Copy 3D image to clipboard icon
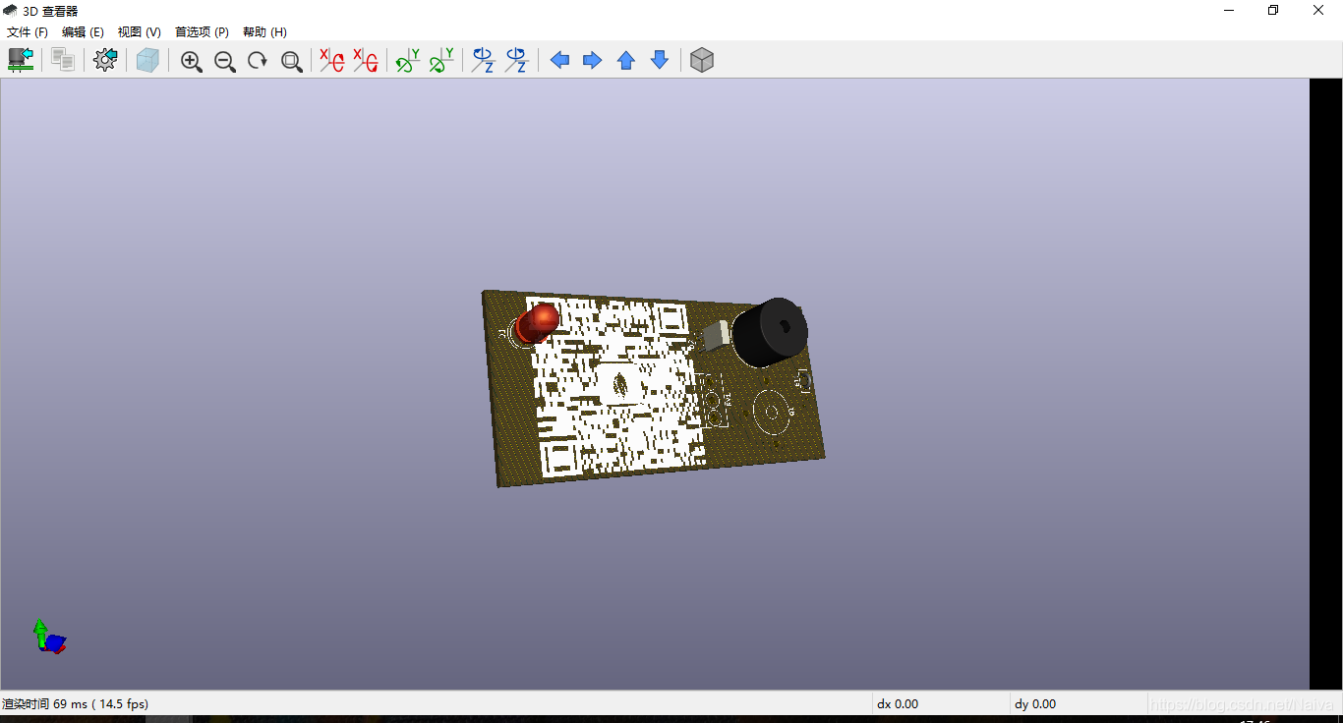1343x723 pixels. click(63, 61)
